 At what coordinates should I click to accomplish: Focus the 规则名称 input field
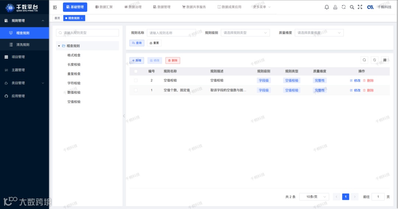click(171, 33)
